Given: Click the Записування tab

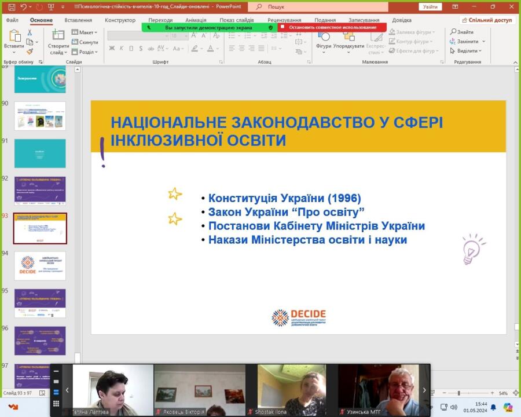Looking at the screenshot, I should [x=364, y=20].
